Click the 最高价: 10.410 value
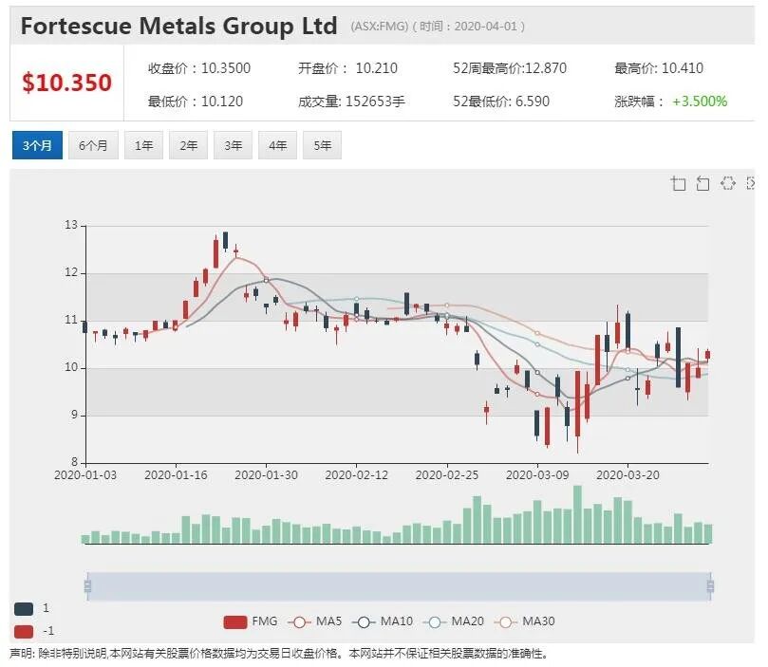 pyautogui.click(x=659, y=68)
